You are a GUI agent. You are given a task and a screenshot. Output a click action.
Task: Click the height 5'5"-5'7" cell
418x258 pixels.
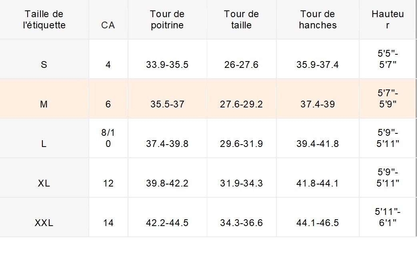click(x=388, y=59)
